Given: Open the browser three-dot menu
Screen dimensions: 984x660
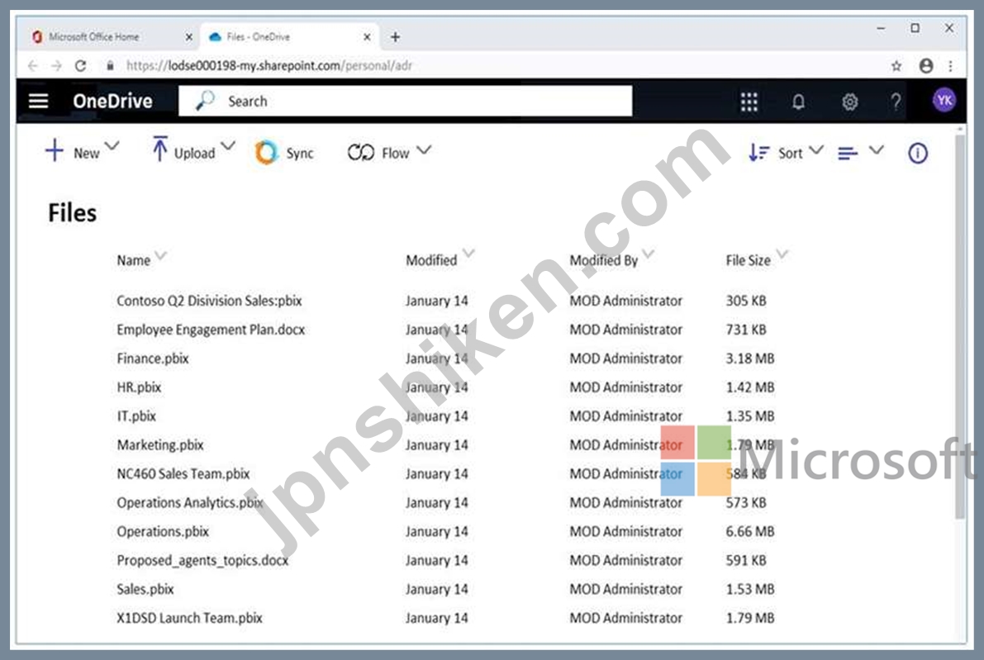Looking at the screenshot, I should [951, 66].
